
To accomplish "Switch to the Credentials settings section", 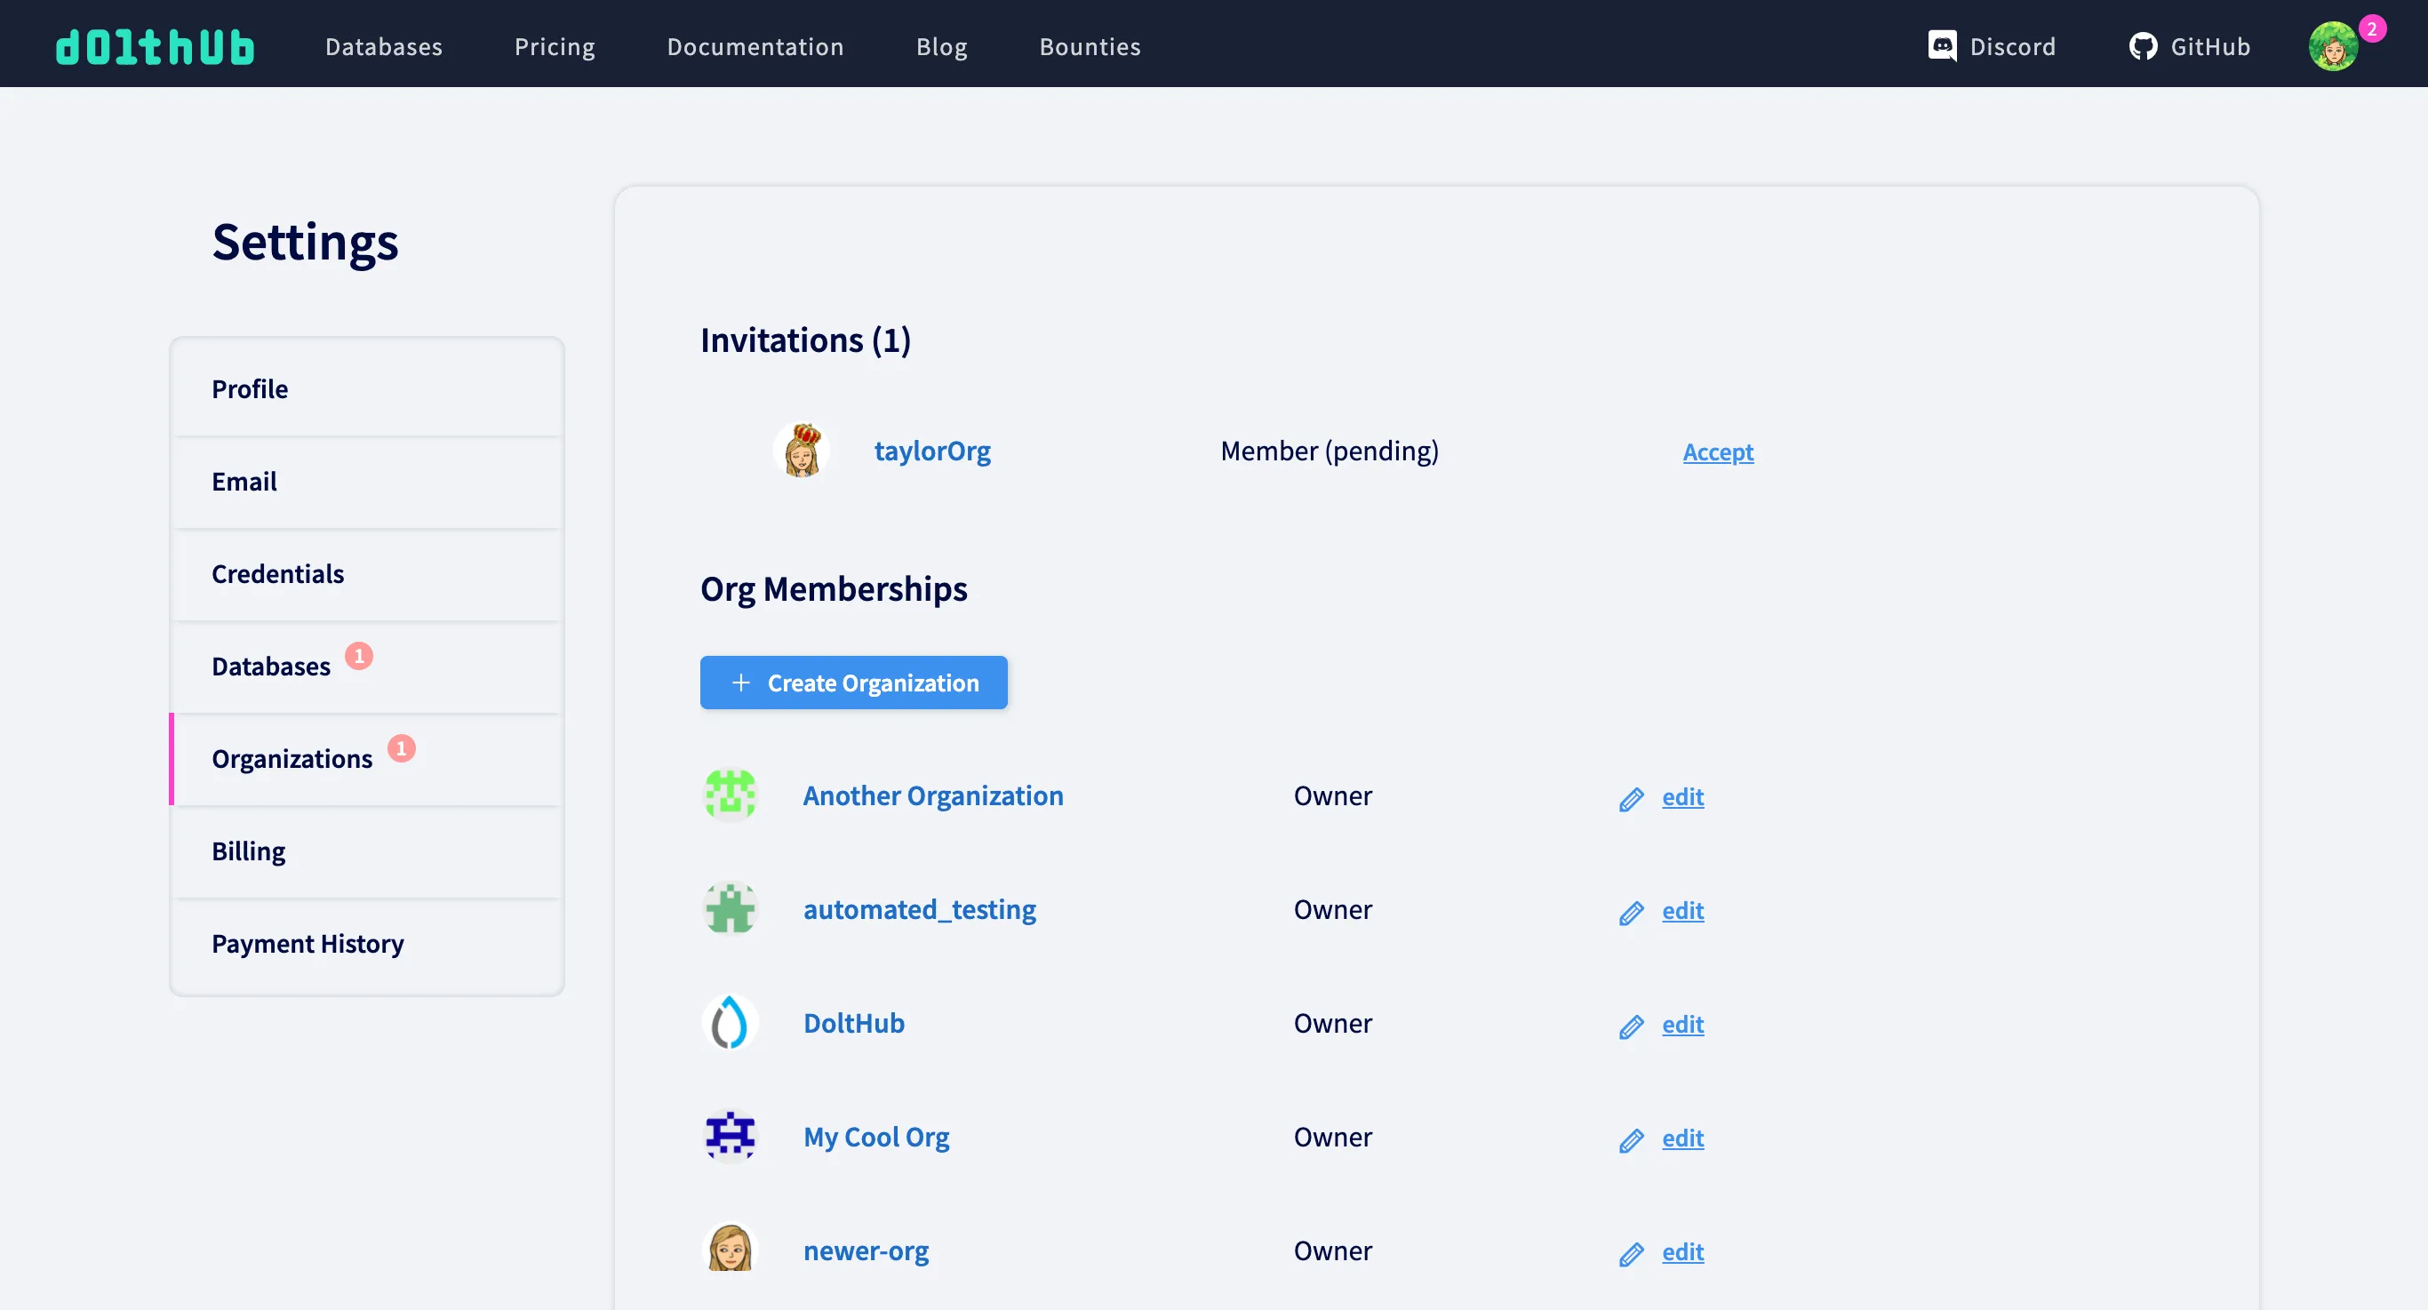I will point(277,574).
